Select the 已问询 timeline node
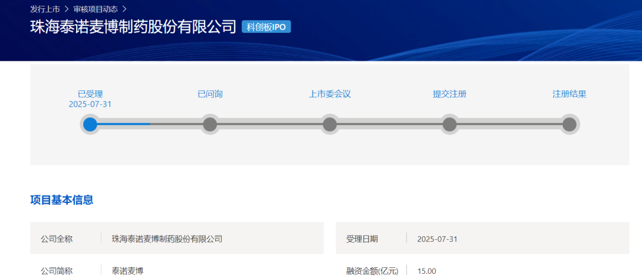642x278 pixels. pos(210,124)
